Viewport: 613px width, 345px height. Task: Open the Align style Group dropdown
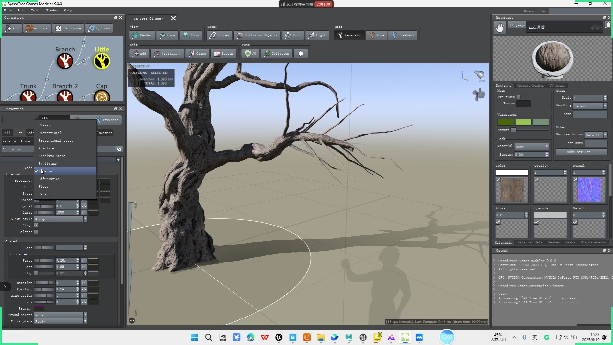click(60, 219)
